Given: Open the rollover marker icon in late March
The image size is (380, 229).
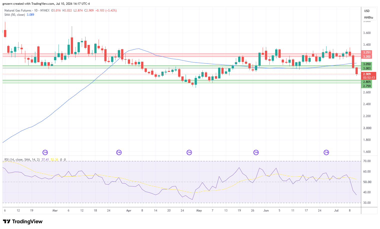Looking at the screenshot, I should pyautogui.click(x=119, y=152).
